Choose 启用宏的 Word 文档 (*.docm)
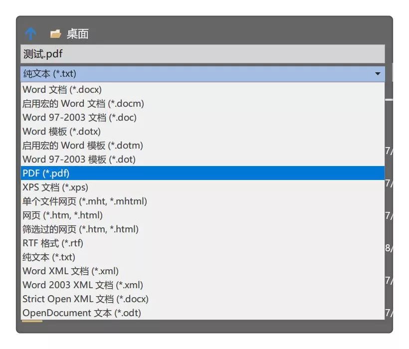Screen dimensions: 409x349 tap(203, 104)
